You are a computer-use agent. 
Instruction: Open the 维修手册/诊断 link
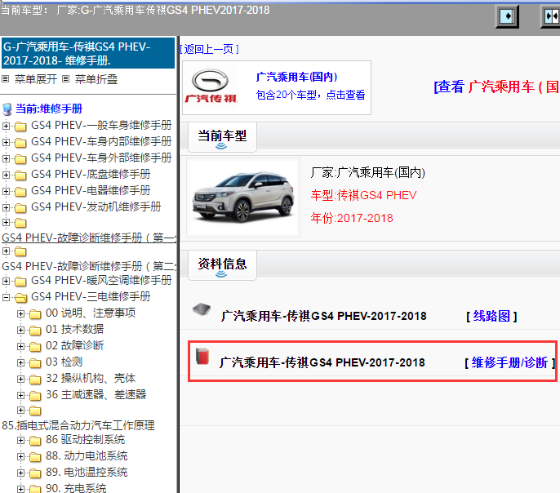pos(509,362)
